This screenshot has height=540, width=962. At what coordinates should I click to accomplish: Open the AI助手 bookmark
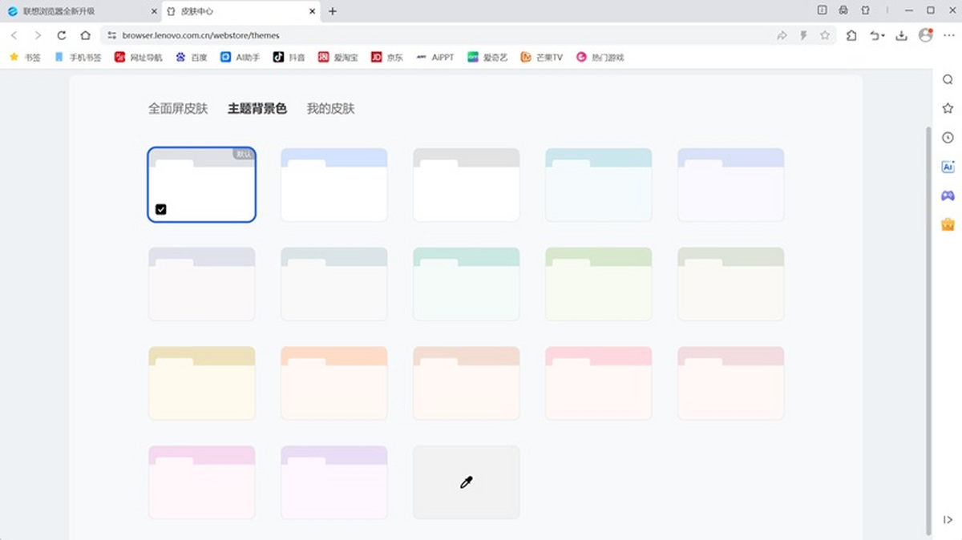240,58
